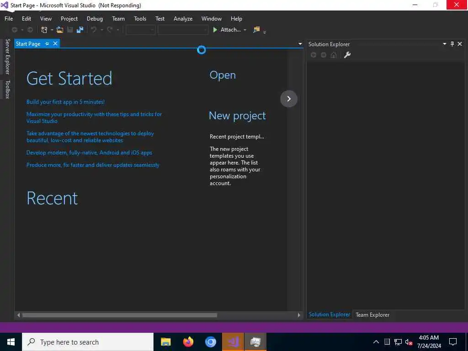Click the Navigate Forward toolbar icon
Viewport: 468px width, 351px height.
pos(30,30)
